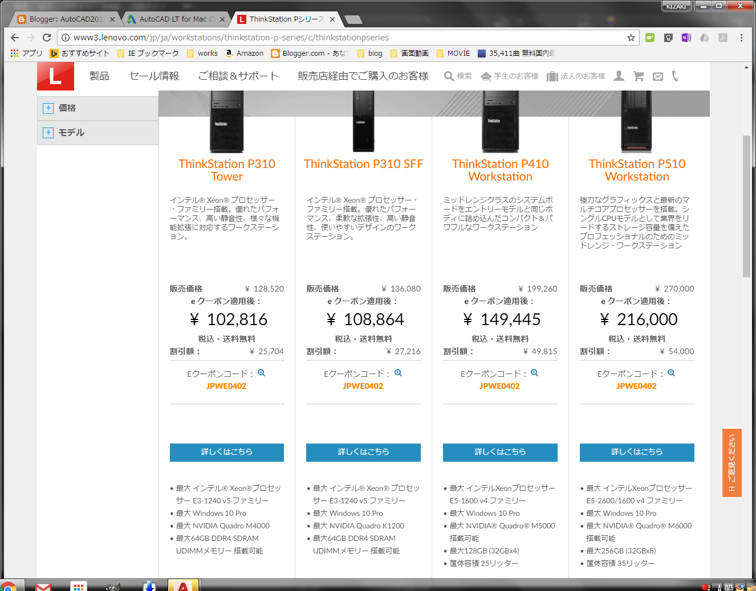756x591 pixels.
Task: Click 詳しくはこちら for P310 Tower
Action: click(227, 452)
